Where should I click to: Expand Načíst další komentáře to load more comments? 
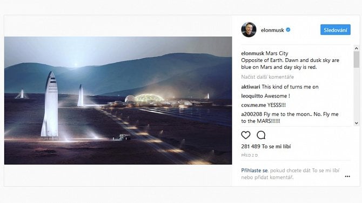[267, 77]
